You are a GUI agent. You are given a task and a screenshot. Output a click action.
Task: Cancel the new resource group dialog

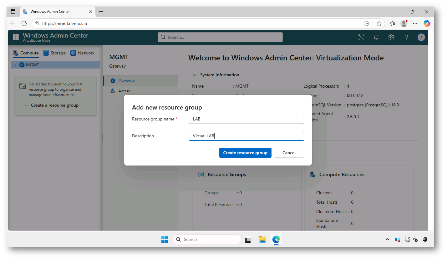pyautogui.click(x=289, y=153)
